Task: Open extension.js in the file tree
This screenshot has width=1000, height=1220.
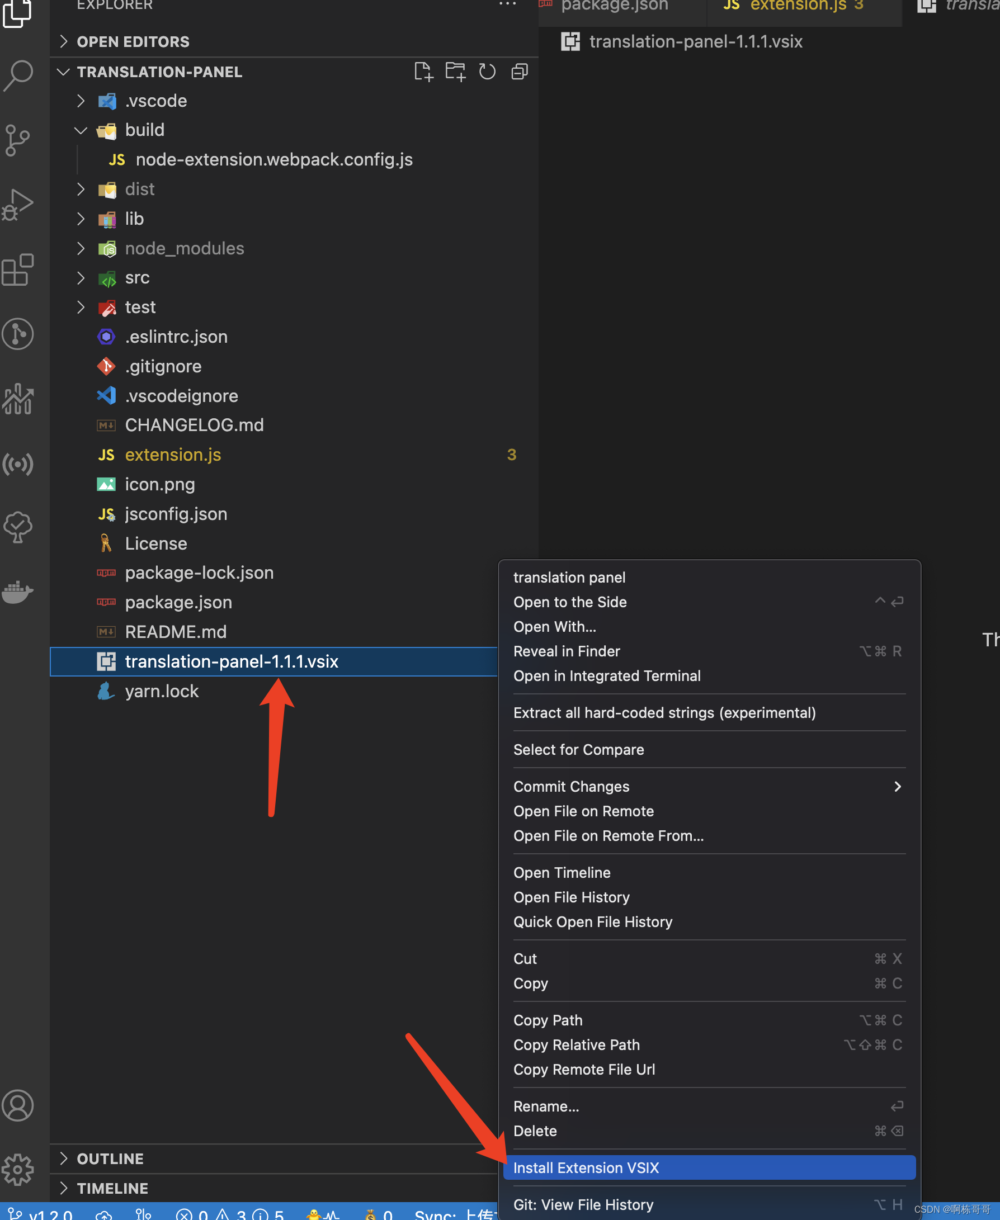Action: coord(294,455)
